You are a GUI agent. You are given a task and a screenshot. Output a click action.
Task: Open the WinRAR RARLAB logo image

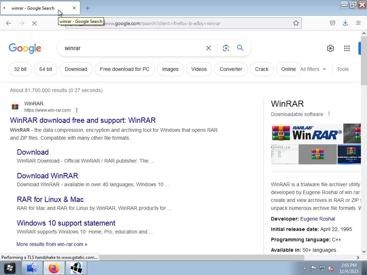point(307,133)
